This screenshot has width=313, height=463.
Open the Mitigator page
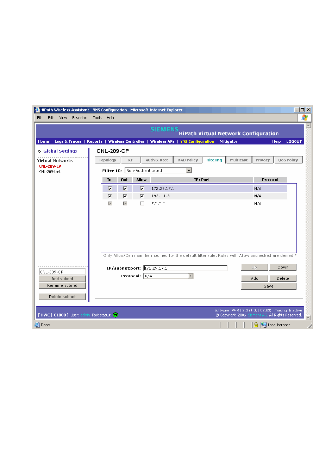(229, 142)
